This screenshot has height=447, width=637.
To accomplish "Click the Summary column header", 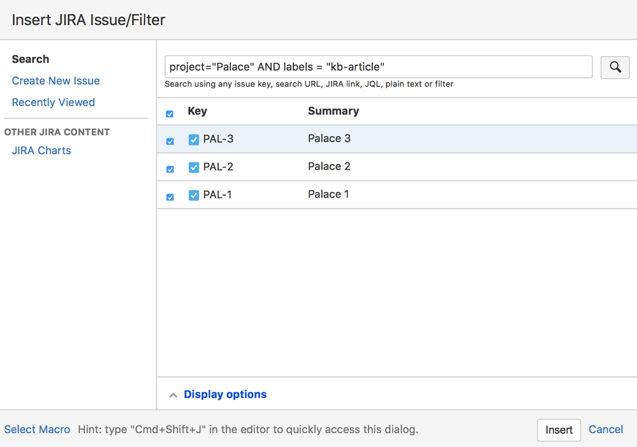I will [x=333, y=111].
